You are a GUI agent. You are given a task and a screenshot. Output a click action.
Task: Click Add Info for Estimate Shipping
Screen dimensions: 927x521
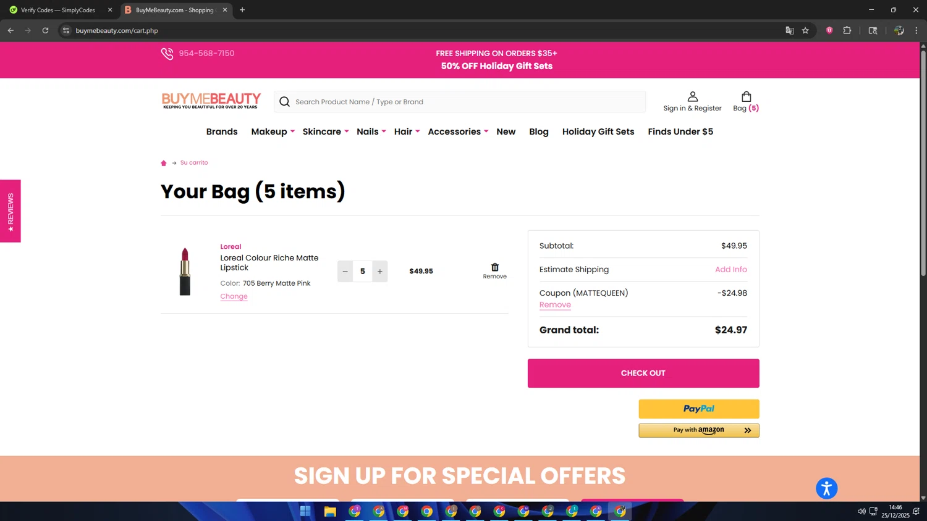click(731, 270)
